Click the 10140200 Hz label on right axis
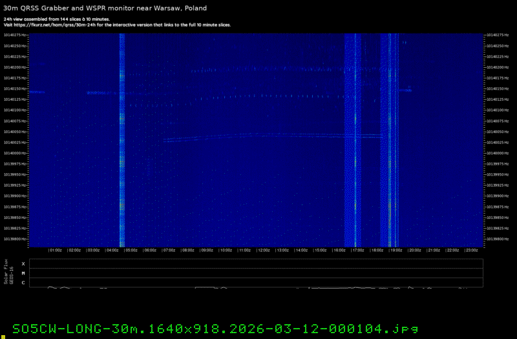 (x=498, y=67)
